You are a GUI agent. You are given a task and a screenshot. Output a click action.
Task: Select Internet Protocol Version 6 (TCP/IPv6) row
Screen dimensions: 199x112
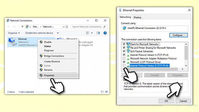click(149, 65)
